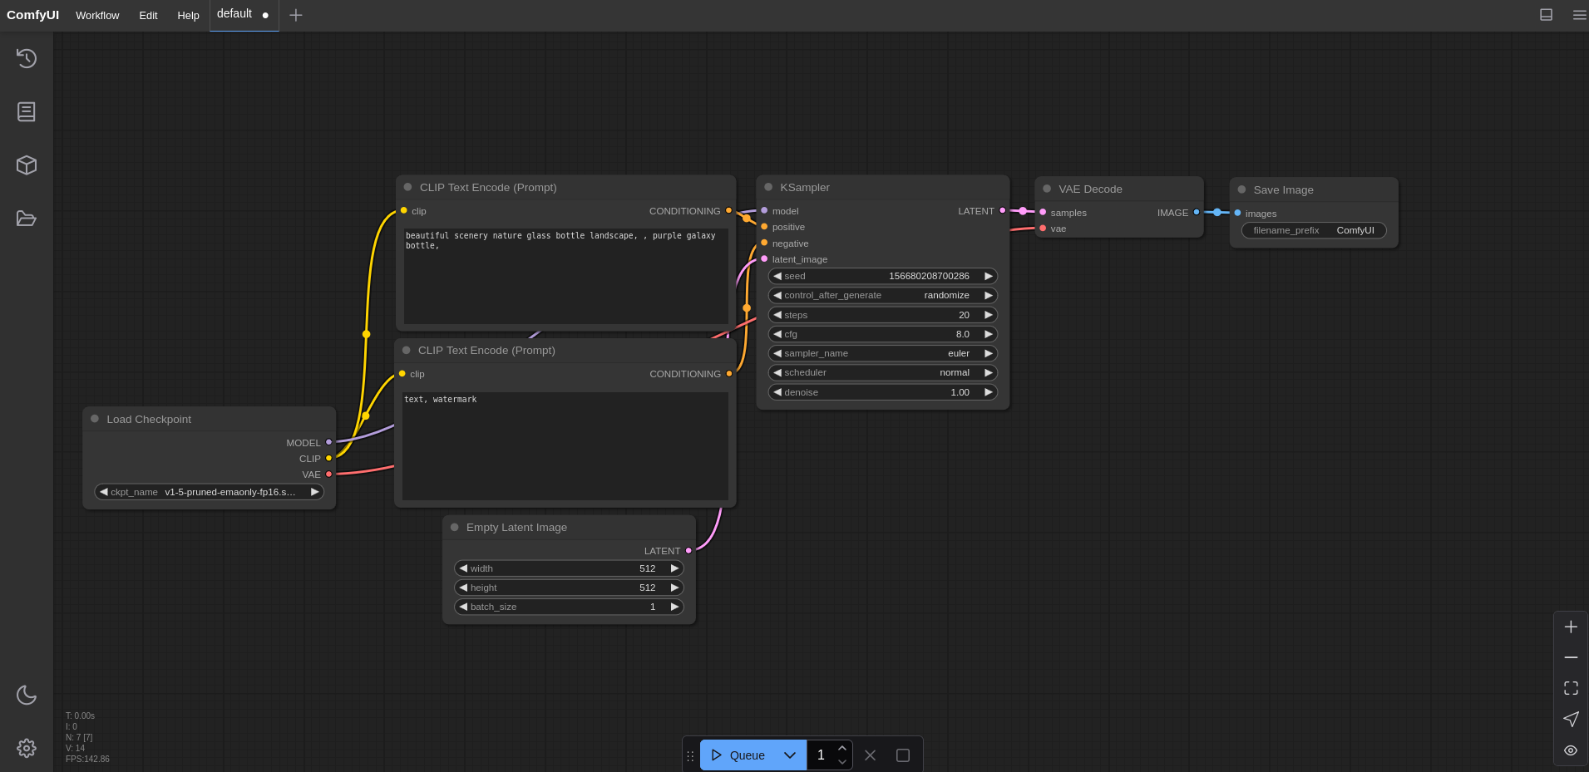The image size is (1589, 772).
Task: Increase the batch count with the up arrow
Action: [842, 748]
